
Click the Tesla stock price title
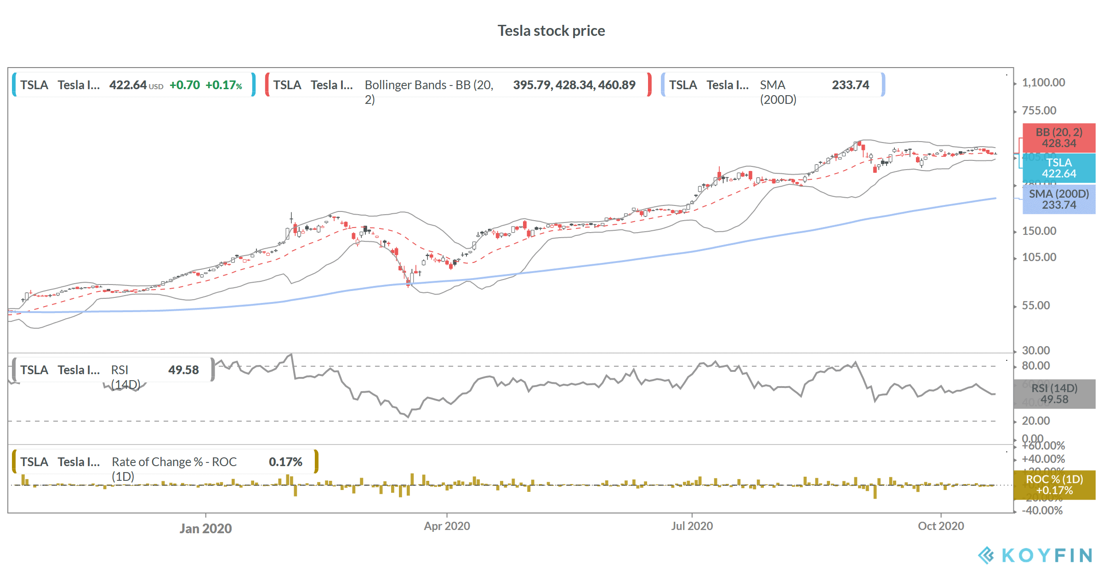(551, 31)
